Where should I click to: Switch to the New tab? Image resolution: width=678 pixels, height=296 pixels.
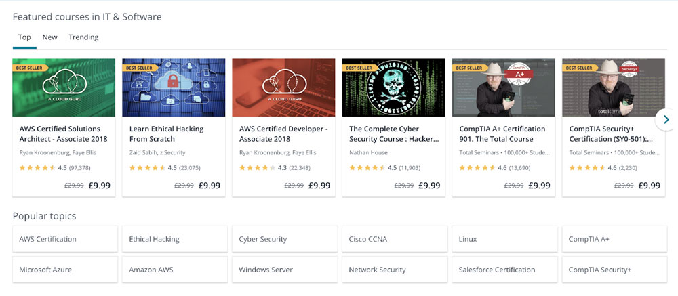[49, 37]
